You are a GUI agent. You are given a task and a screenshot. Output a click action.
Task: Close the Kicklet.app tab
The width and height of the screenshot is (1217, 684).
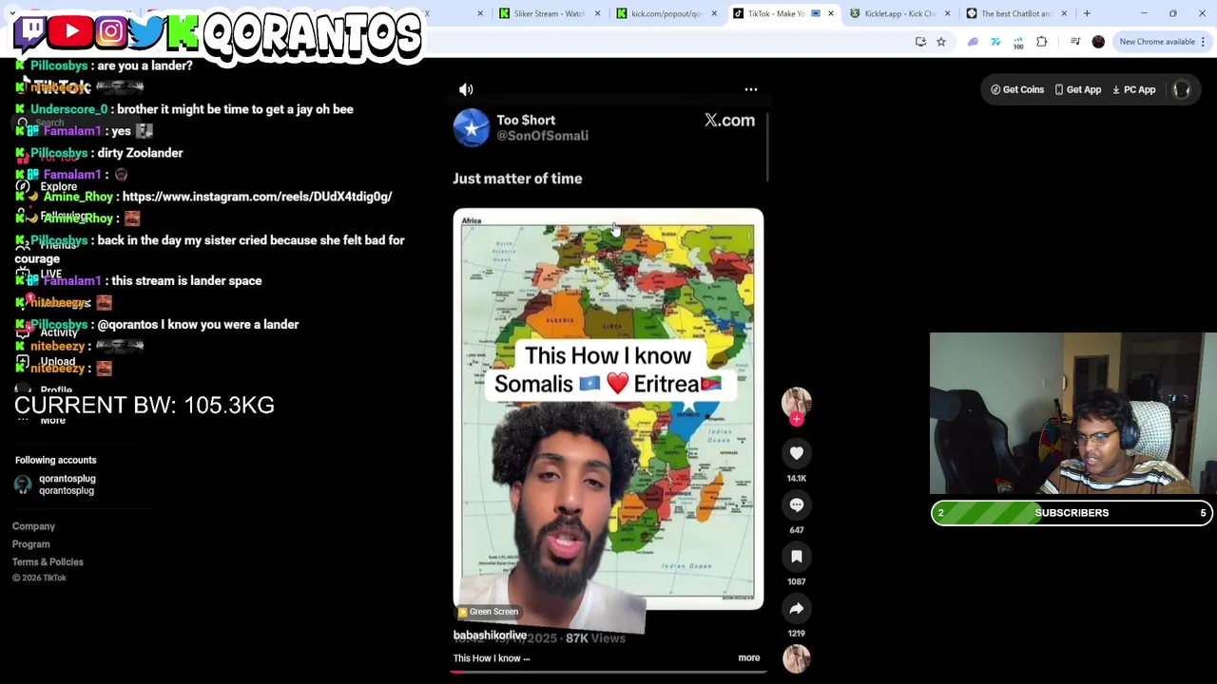coord(948,13)
